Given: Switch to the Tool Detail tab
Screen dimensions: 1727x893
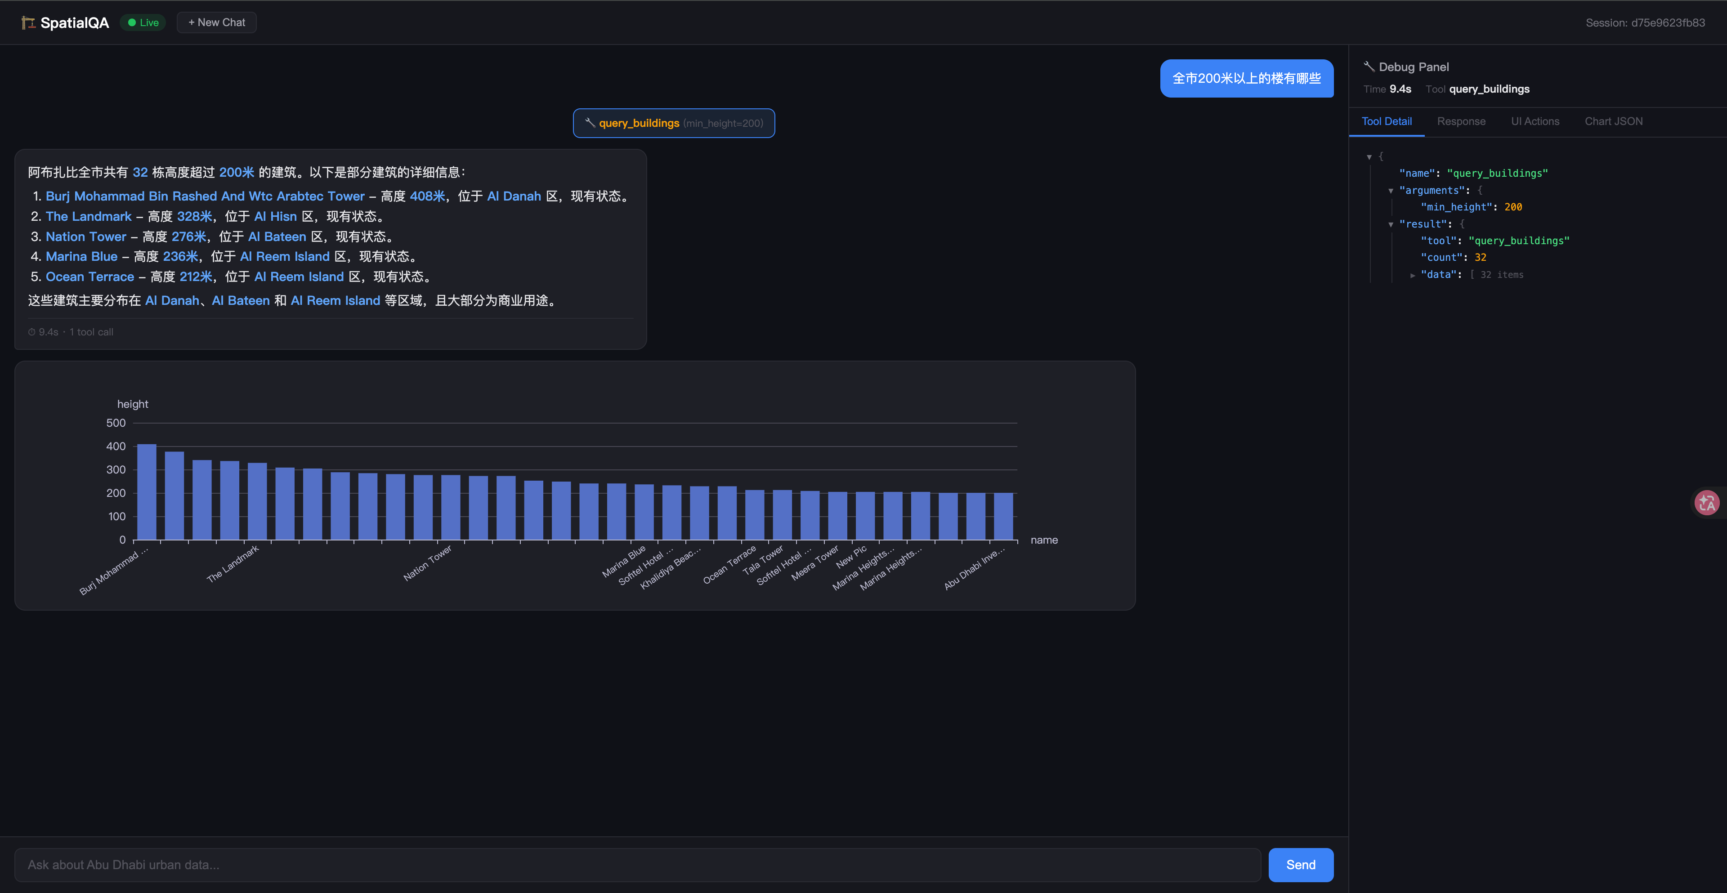Looking at the screenshot, I should pyautogui.click(x=1387, y=121).
